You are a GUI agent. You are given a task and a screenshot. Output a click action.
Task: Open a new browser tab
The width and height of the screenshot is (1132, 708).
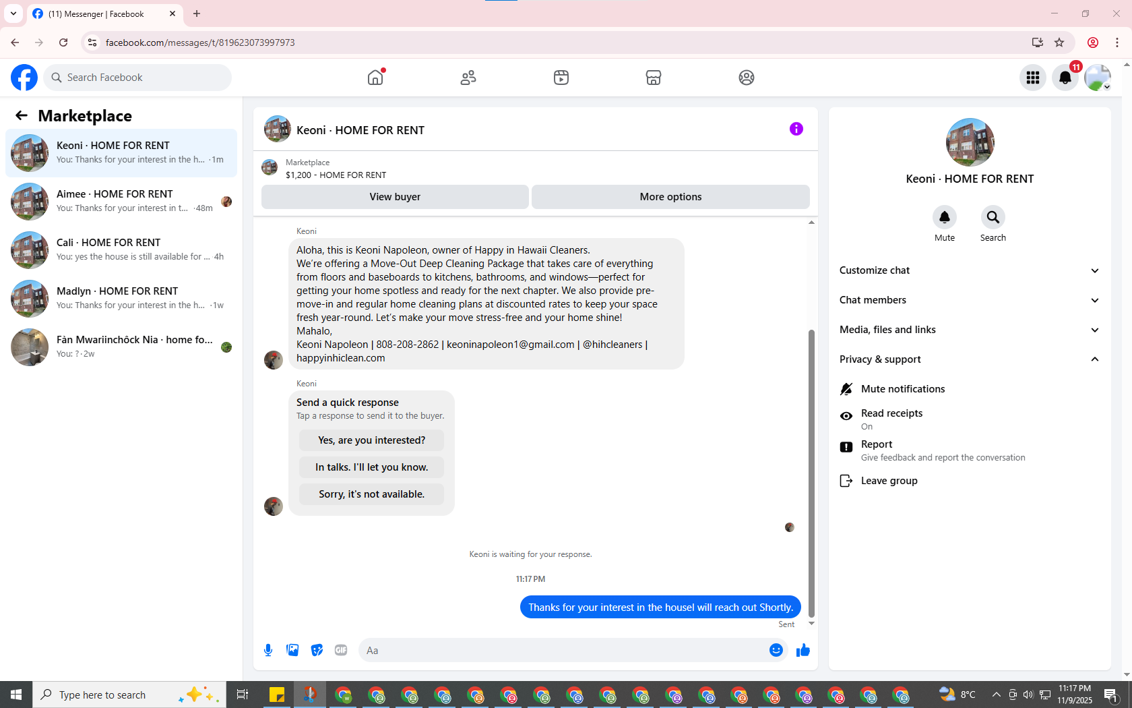pos(197,13)
